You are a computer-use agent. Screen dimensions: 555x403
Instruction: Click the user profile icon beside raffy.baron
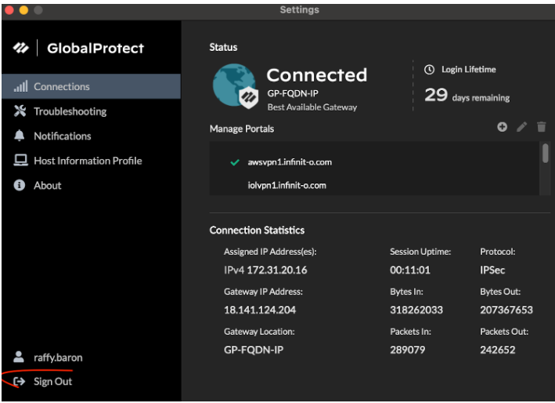pos(19,357)
